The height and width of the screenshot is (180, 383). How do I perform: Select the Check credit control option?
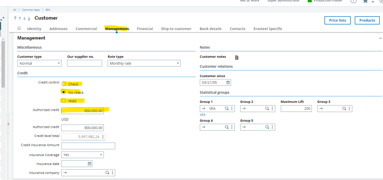[64, 84]
